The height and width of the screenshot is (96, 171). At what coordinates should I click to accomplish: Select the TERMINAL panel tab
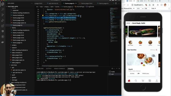point(71,69)
